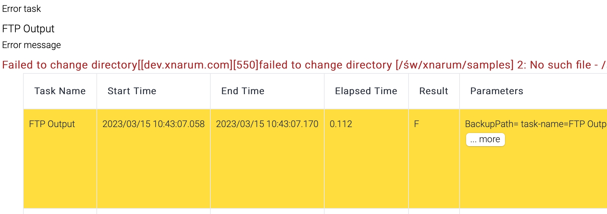This screenshot has height=214, width=607.
Task: Select the F result cell
Action: (416, 124)
